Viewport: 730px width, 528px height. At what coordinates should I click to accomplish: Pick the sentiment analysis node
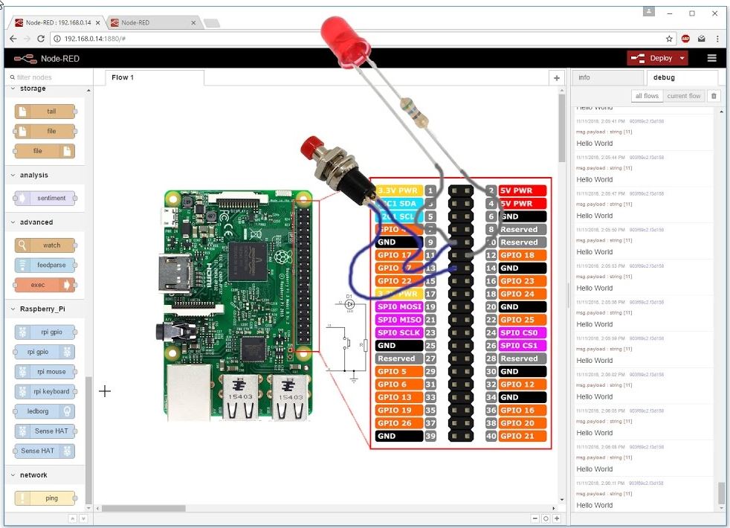click(45, 198)
